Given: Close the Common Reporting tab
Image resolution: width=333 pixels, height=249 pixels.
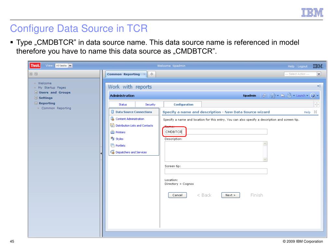Looking at the screenshot, I should pos(144,74).
